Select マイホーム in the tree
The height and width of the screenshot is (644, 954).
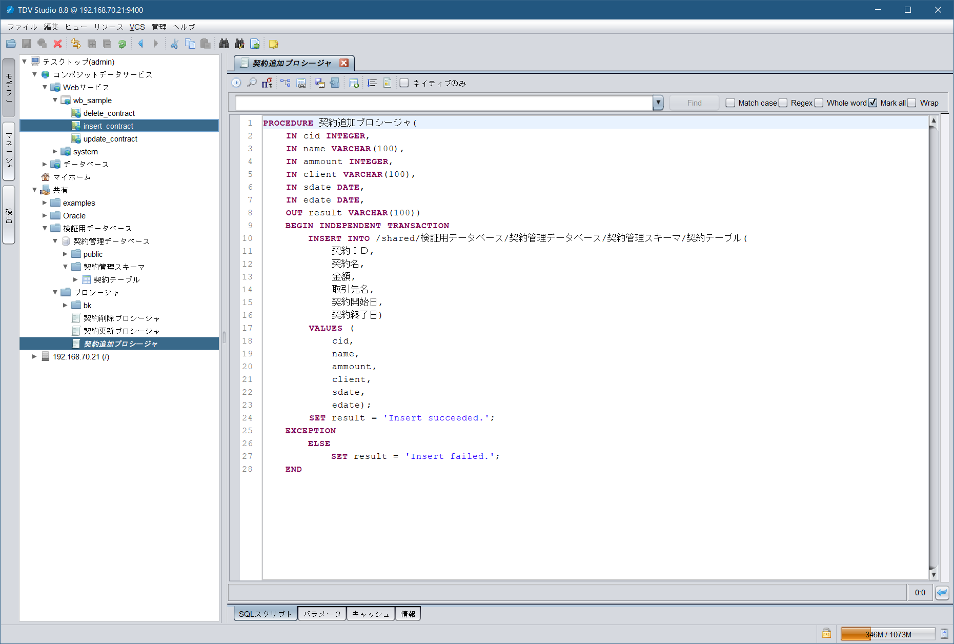(72, 177)
